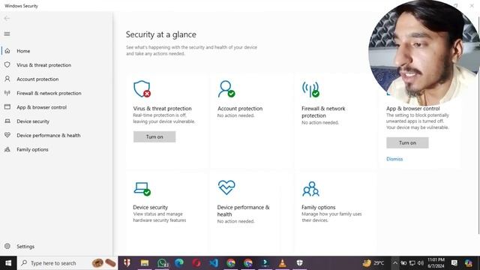480x270 pixels.
Task: Click the Device security laptop tile icon
Action: 142,189
